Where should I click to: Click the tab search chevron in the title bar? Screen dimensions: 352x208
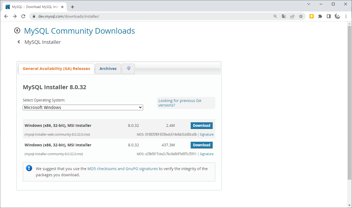(x=309, y=4)
